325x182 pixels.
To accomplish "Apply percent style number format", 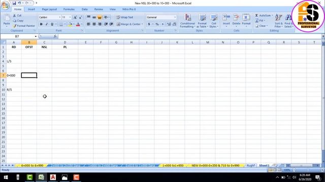I will 157,24.
